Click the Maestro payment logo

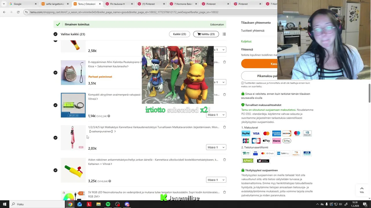(x=297, y=133)
